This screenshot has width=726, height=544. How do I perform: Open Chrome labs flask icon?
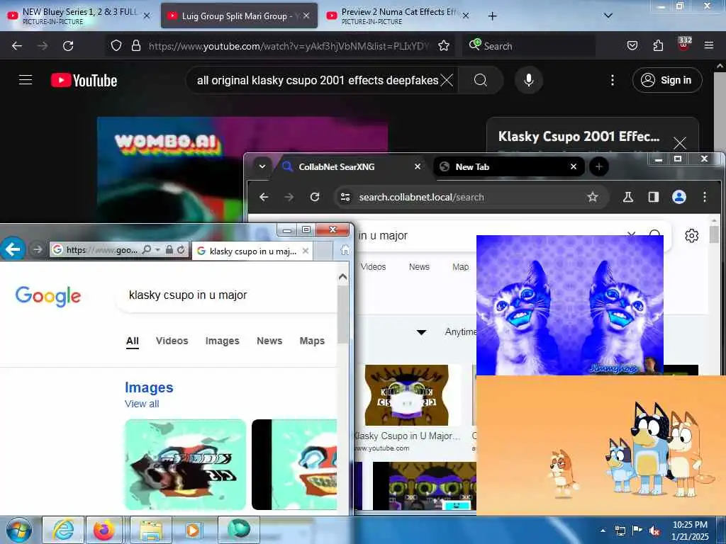[628, 197]
